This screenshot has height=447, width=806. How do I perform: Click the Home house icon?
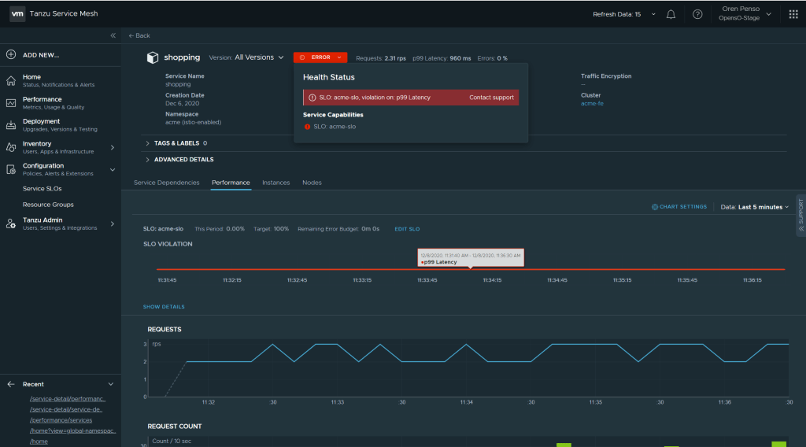point(11,80)
